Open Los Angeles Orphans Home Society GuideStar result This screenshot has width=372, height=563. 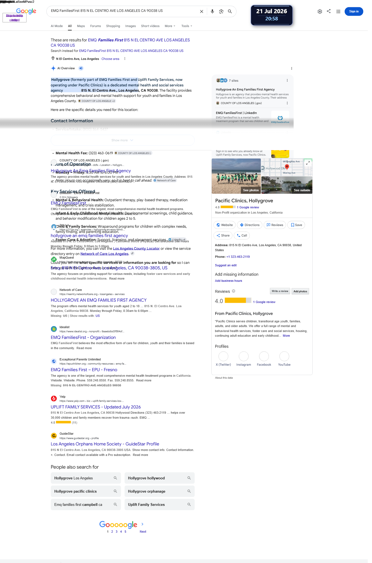click(105, 444)
